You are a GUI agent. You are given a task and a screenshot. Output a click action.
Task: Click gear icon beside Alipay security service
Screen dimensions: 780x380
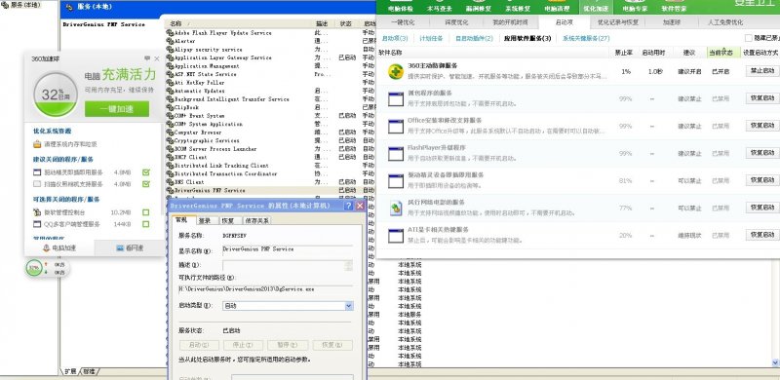pyautogui.click(x=170, y=50)
